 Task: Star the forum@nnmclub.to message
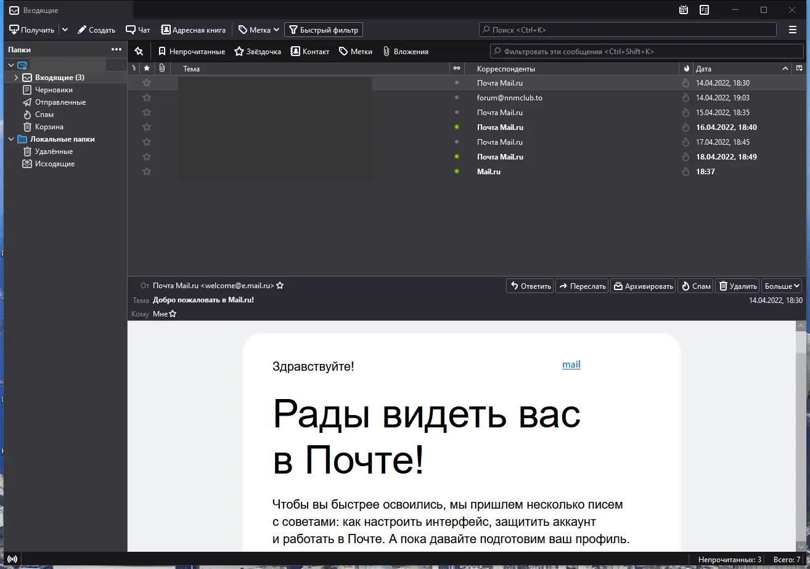[147, 98]
